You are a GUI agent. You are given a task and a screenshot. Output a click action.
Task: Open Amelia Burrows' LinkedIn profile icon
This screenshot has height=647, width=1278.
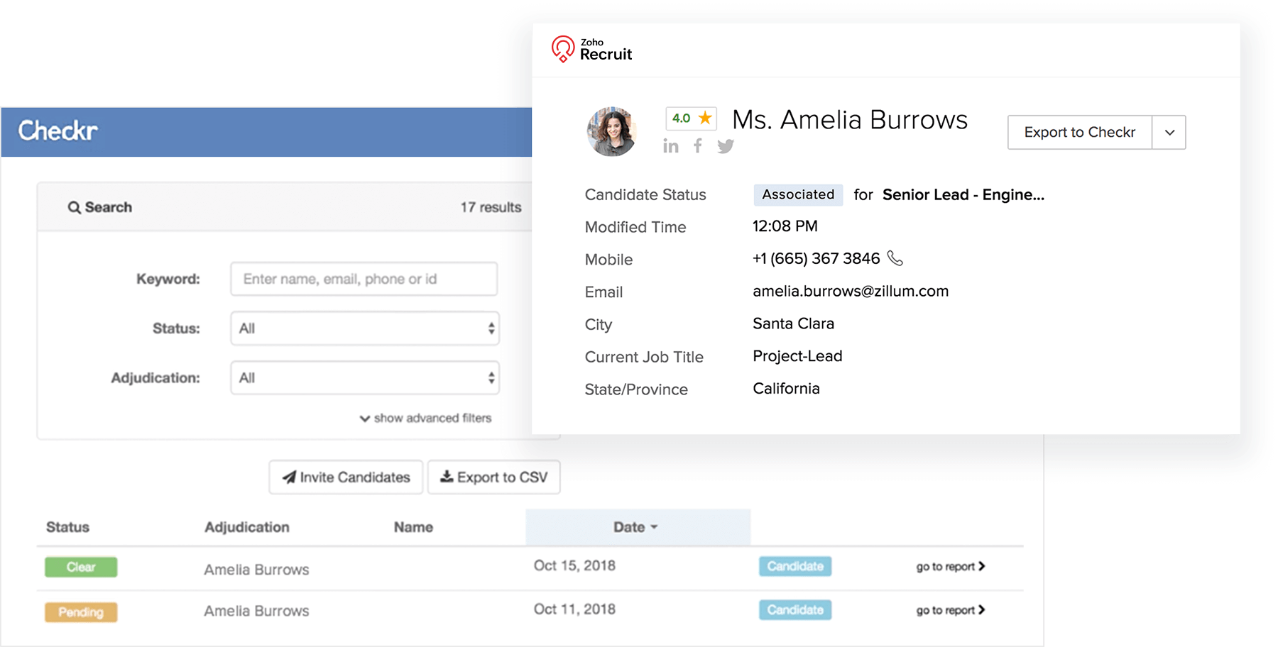(671, 146)
